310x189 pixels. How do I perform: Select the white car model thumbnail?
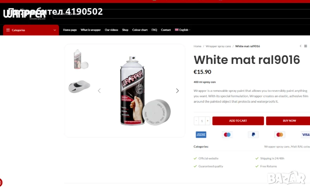point(79,86)
